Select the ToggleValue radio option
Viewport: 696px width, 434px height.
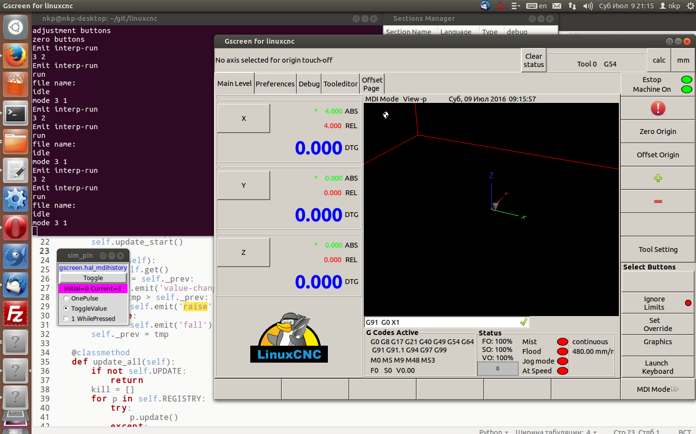pos(66,309)
